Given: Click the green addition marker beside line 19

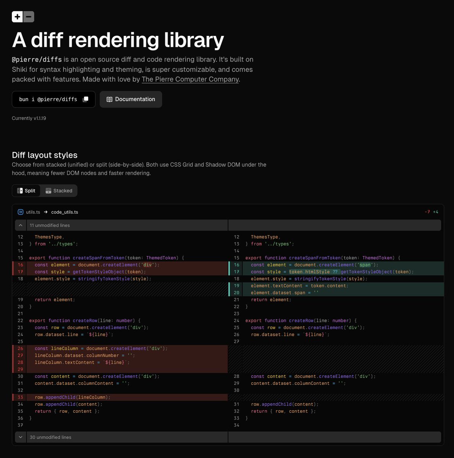Looking at the screenshot, I should (228, 285).
